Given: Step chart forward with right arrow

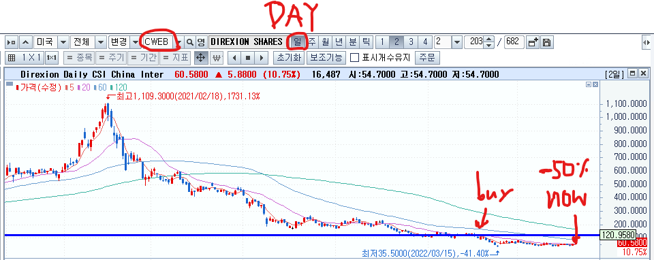Looking at the screenshot, I should [261, 57].
